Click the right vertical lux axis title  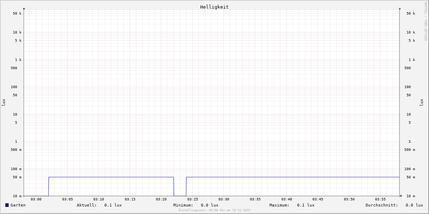click(421, 102)
